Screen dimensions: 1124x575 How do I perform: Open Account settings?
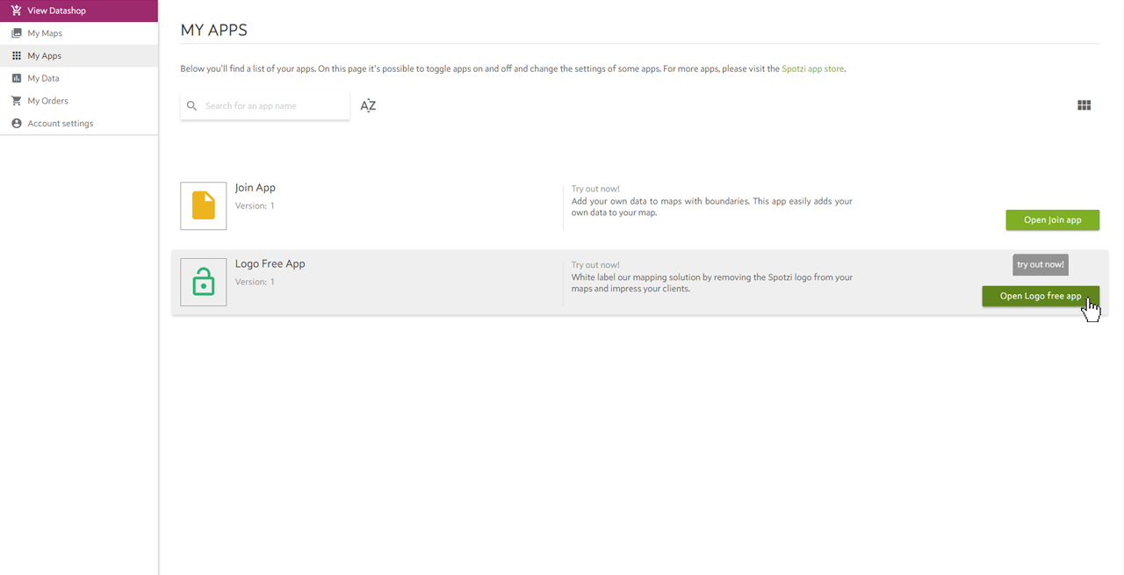79,124
